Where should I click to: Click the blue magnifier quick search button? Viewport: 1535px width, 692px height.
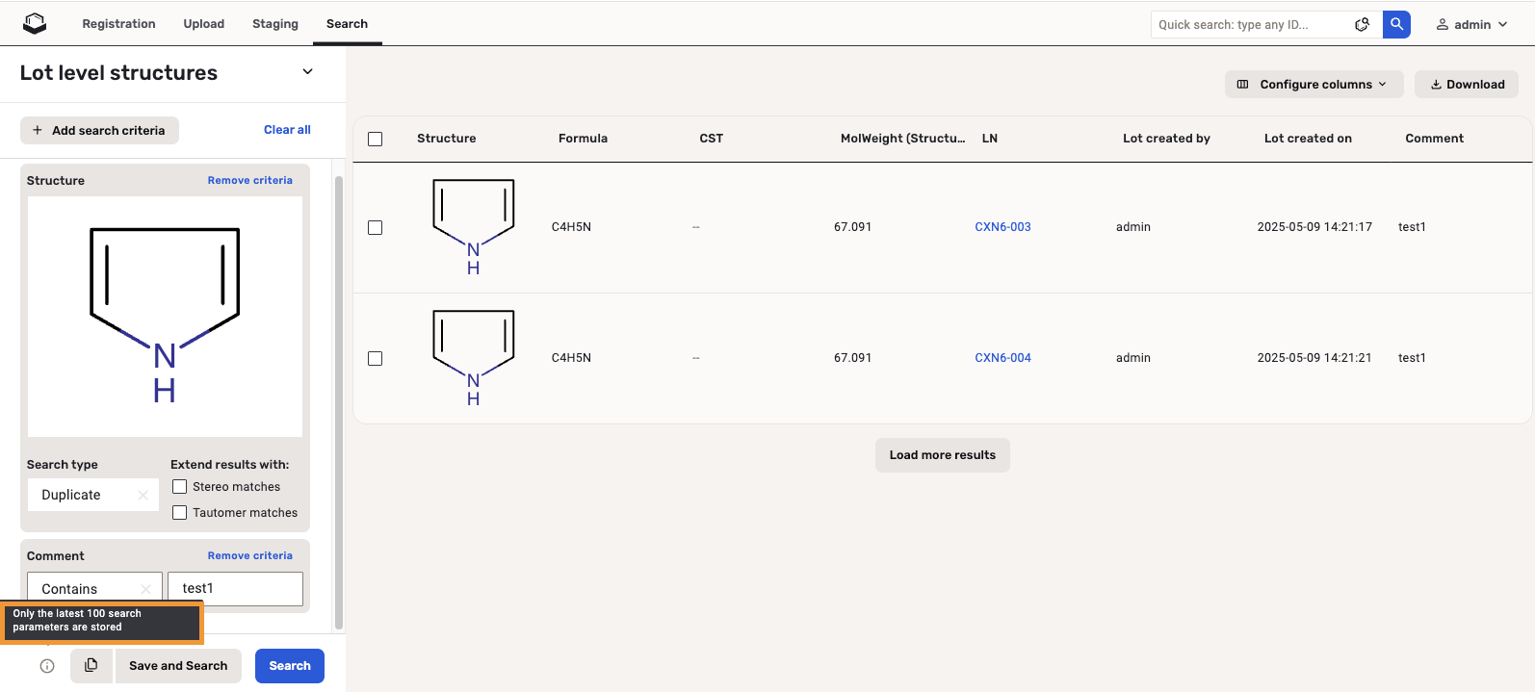[x=1396, y=24]
